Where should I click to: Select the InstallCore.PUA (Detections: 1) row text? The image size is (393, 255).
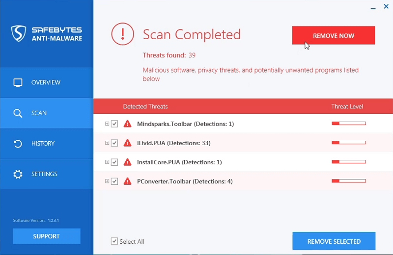pos(179,162)
